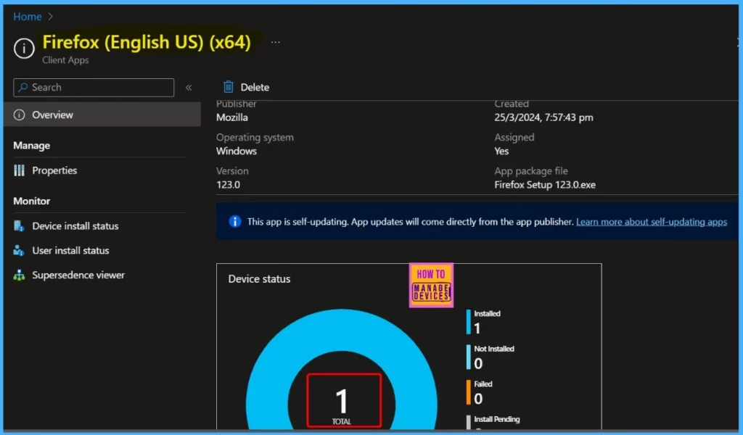
Task: Click the Device status heading
Action: pos(259,279)
